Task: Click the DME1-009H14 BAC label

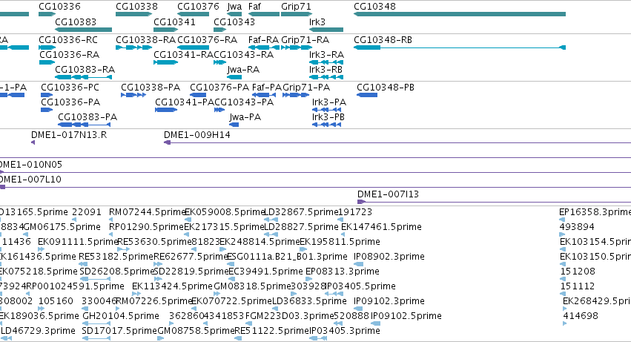Action: 197,135
